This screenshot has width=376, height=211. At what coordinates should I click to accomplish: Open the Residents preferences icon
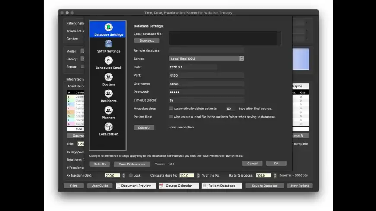[108, 94]
